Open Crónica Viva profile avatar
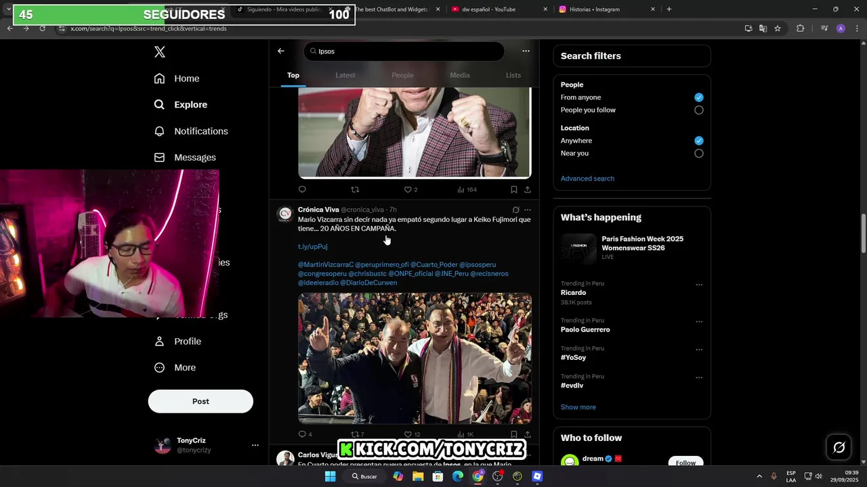 [285, 214]
